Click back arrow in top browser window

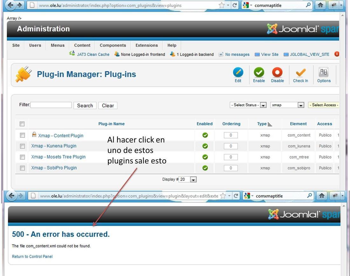tap(10, 5)
